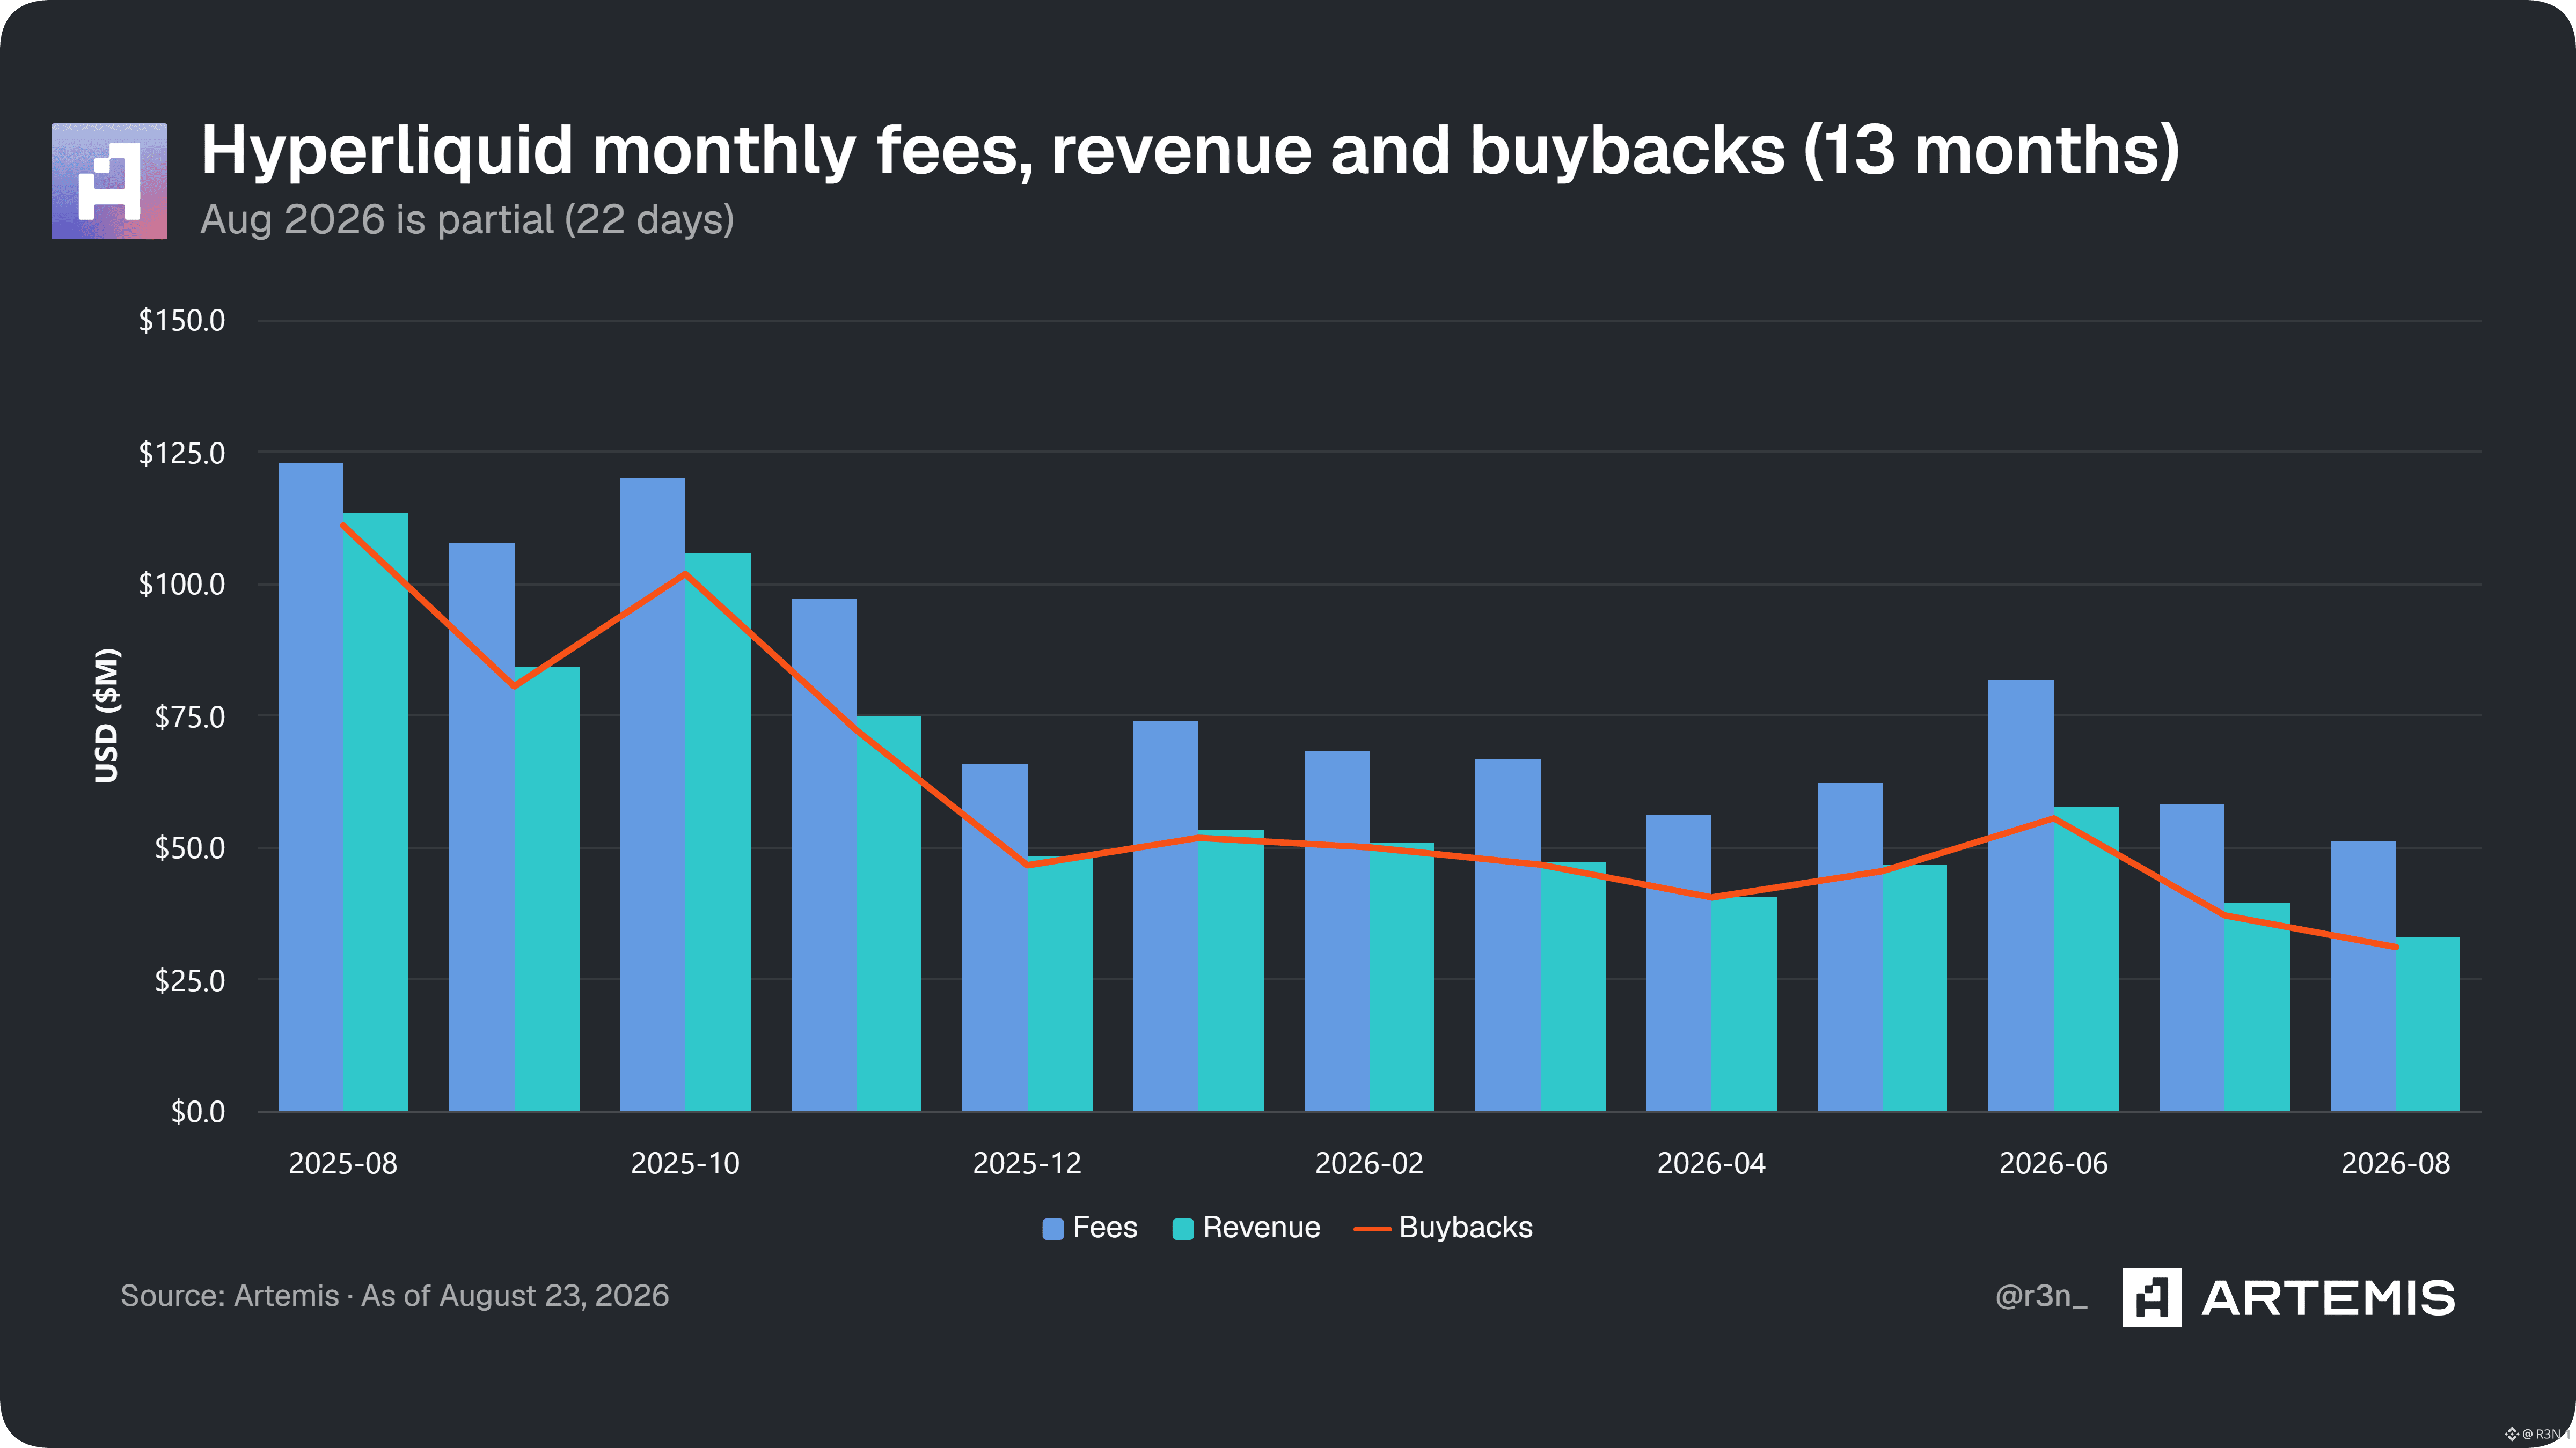Click the $25.0 y-axis label
The width and height of the screenshot is (2576, 1448).
[190, 980]
